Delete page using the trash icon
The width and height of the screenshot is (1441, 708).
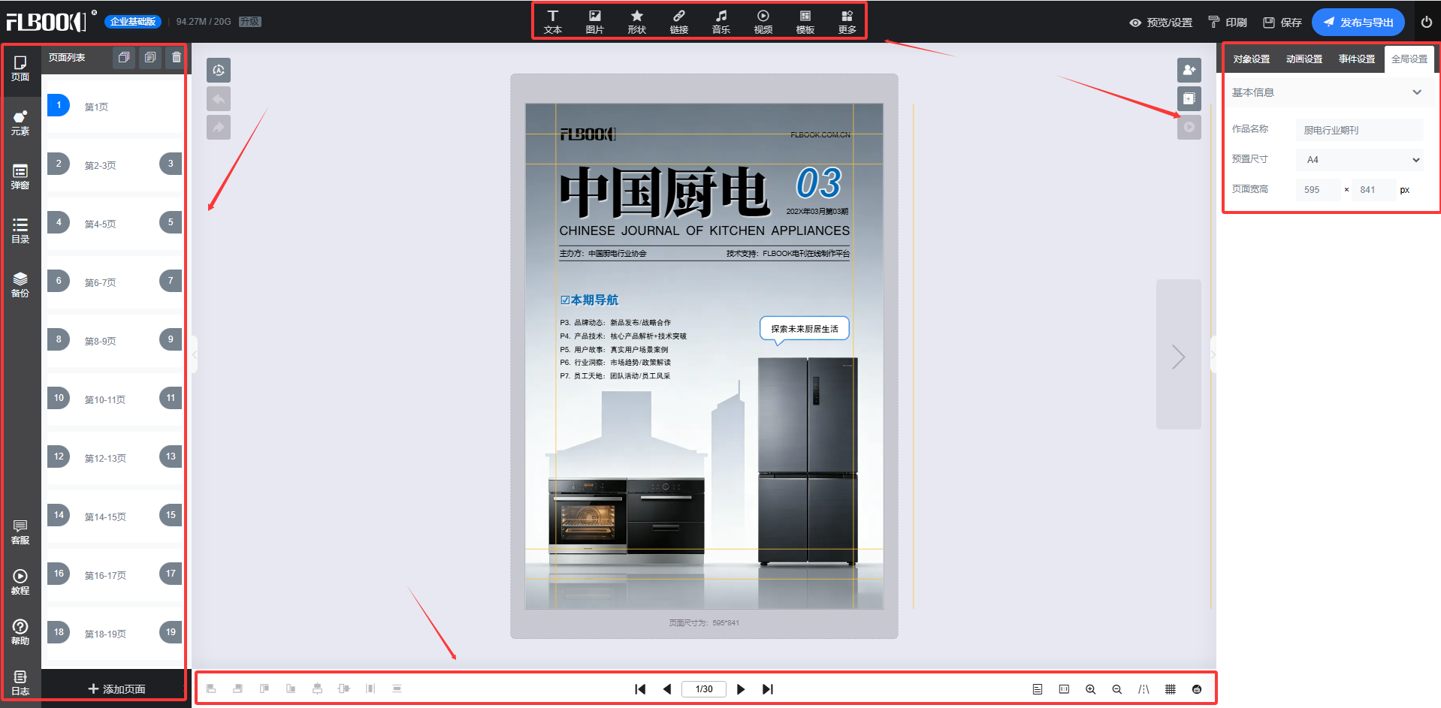176,57
